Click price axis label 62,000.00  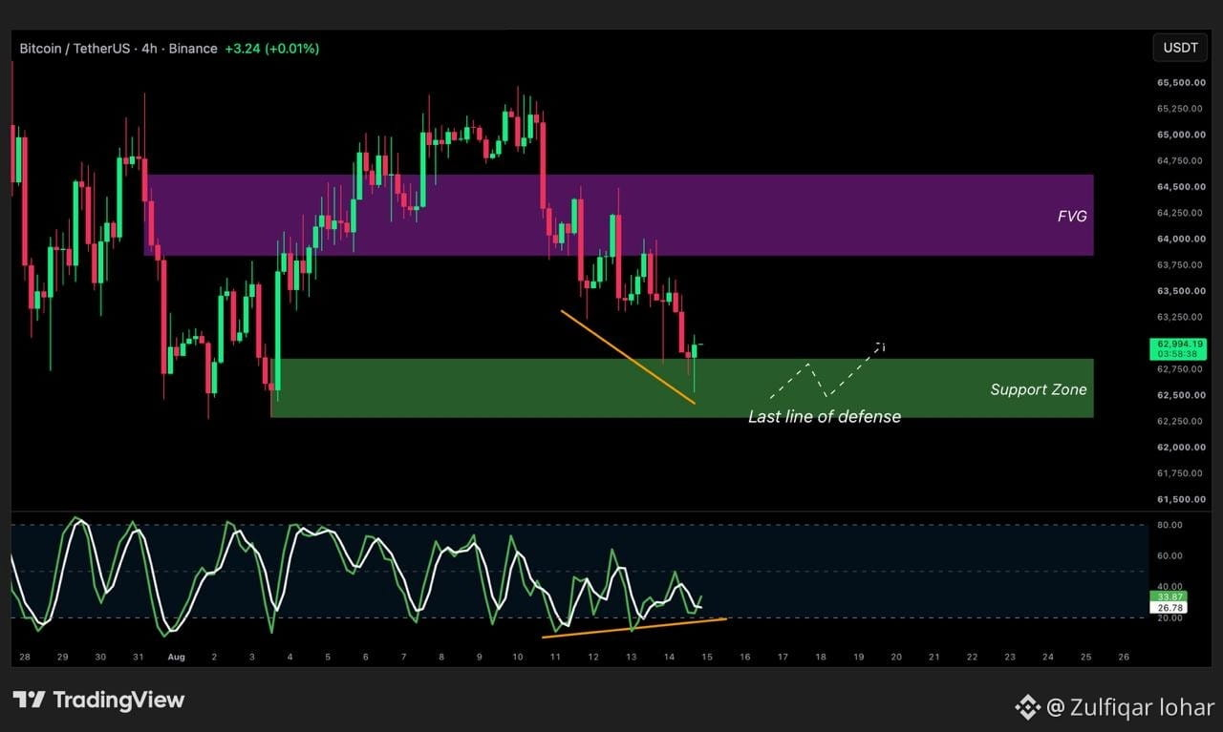(1180, 447)
